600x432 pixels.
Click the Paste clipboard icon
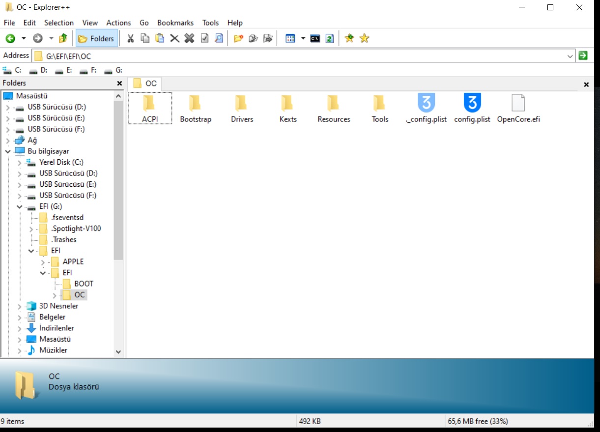tap(160, 38)
